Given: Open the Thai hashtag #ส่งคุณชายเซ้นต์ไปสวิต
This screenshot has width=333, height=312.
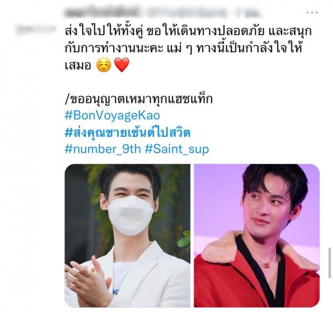Looking at the screenshot, I should pyautogui.click(x=128, y=132).
